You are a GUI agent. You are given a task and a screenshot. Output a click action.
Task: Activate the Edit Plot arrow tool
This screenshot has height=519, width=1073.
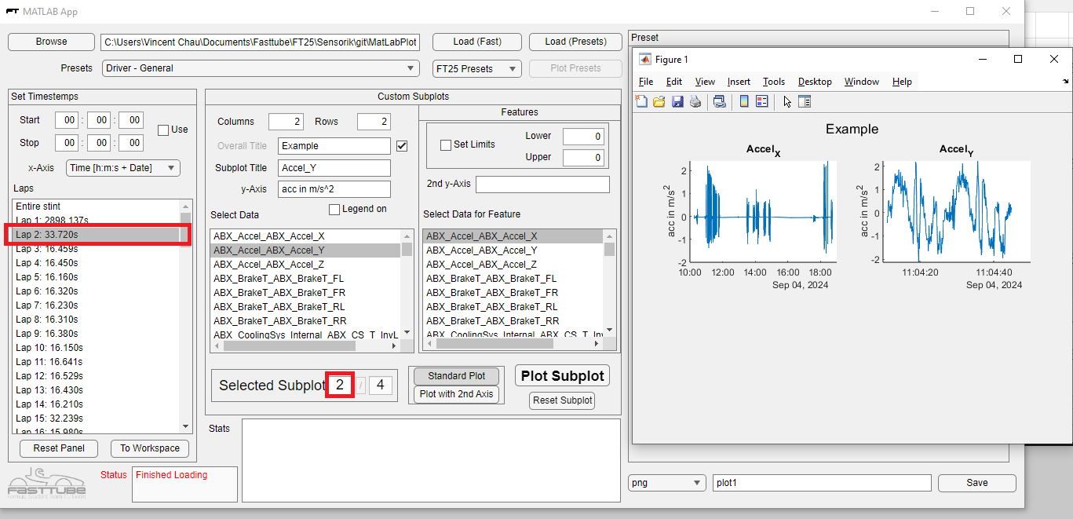click(787, 101)
